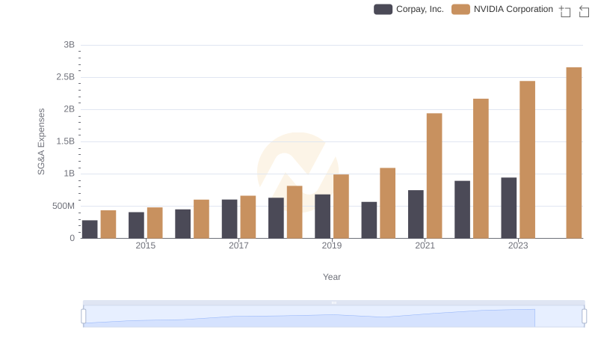
Task: Click the right handle of the zoom slider
Action: [x=584, y=316]
